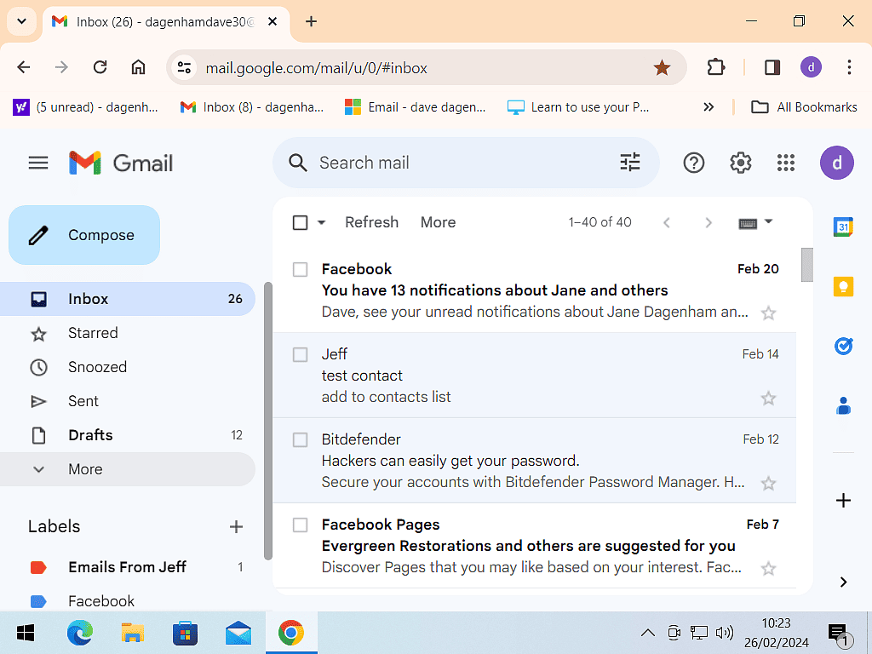
Task: Check the Facebook Pages email checkbox
Action: coord(300,525)
